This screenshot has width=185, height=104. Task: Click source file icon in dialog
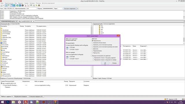tap(67, 48)
